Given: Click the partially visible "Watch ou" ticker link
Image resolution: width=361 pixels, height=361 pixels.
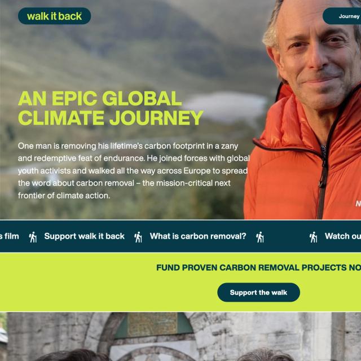Looking at the screenshot, I should (343, 236).
